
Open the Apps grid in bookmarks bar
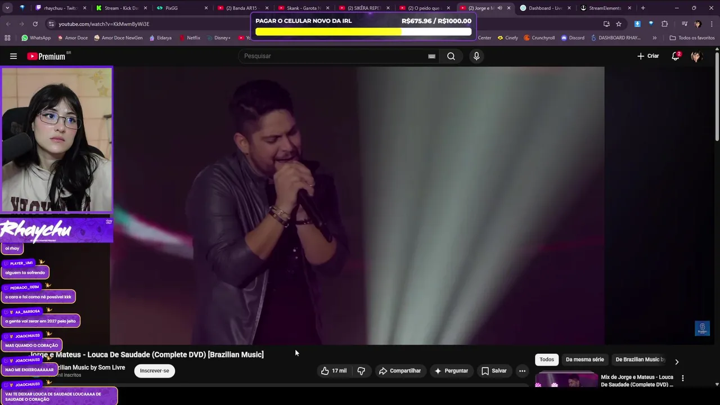pos(7,38)
